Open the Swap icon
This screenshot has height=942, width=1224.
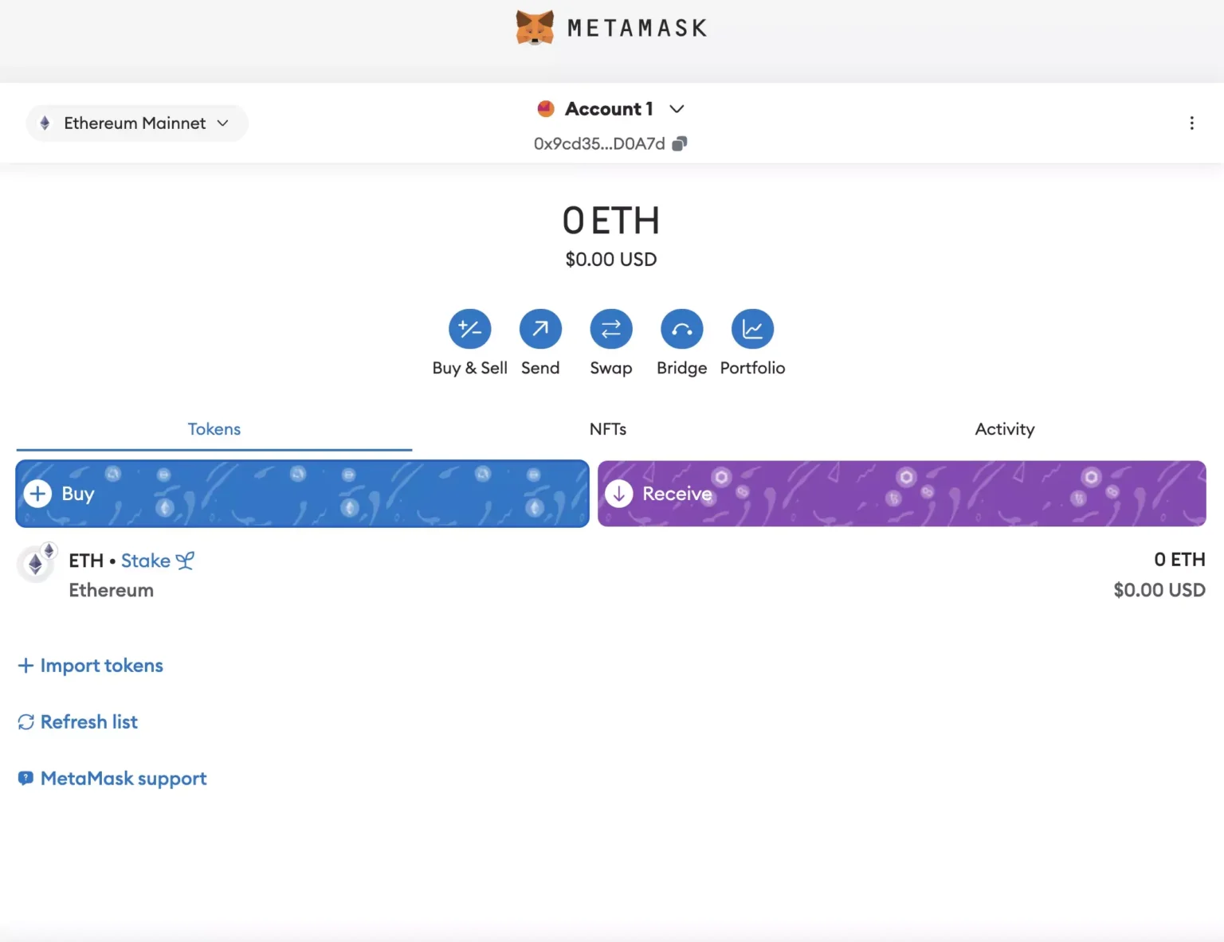pyautogui.click(x=611, y=329)
